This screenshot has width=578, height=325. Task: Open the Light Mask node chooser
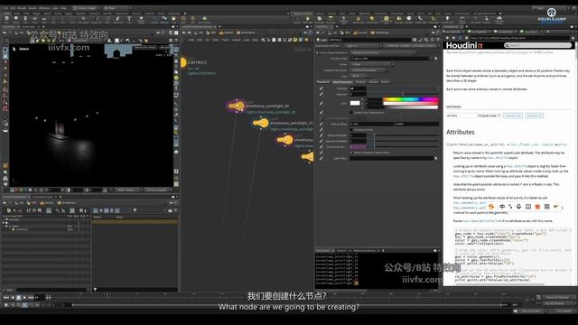tap(436, 158)
